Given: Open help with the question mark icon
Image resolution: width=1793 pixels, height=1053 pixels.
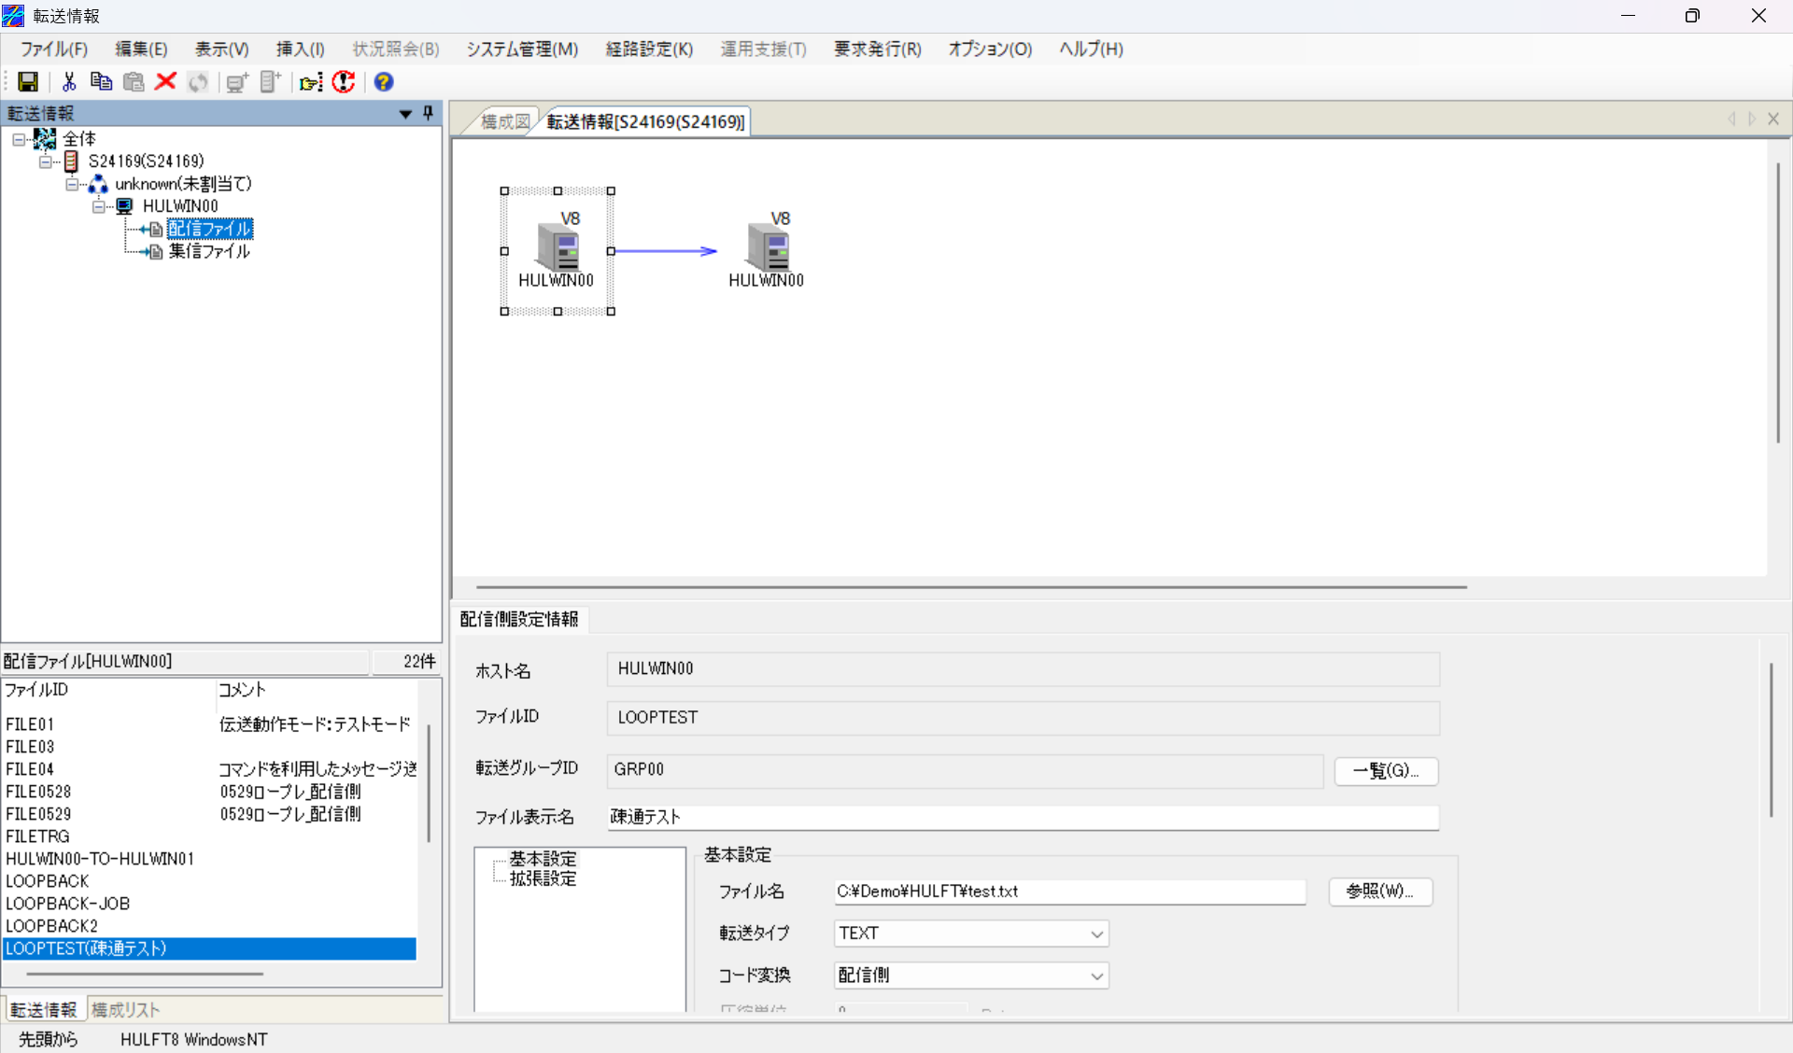Looking at the screenshot, I should 383,82.
